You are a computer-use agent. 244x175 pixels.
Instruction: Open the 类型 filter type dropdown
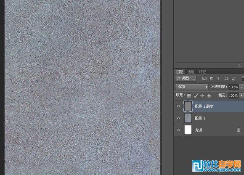pyautogui.click(x=186, y=78)
